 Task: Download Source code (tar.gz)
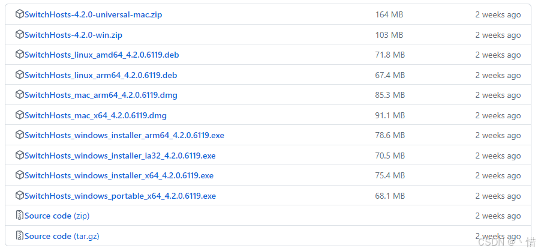62,236
